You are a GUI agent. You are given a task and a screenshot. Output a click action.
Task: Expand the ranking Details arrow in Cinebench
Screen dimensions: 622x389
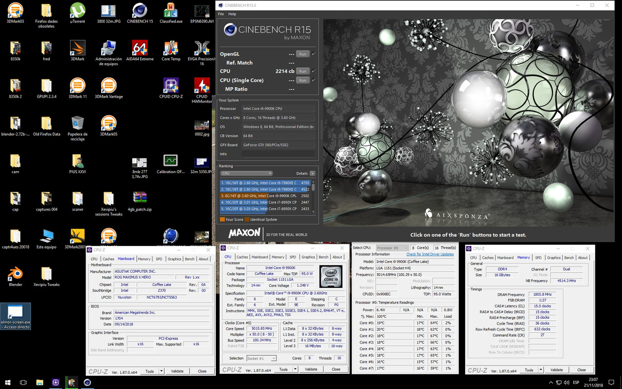[312, 174]
